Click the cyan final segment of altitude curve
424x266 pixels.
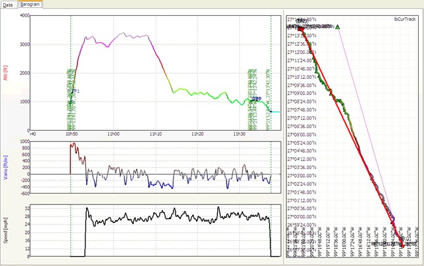coord(274,111)
